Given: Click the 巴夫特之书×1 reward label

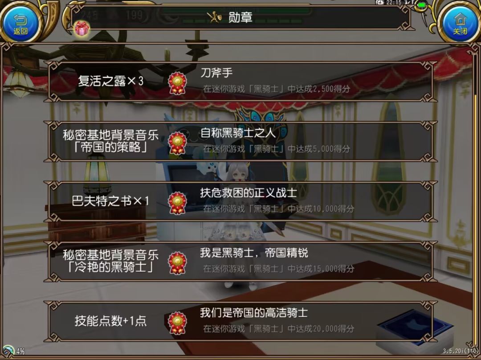Looking at the screenshot, I should [x=110, y=201].
